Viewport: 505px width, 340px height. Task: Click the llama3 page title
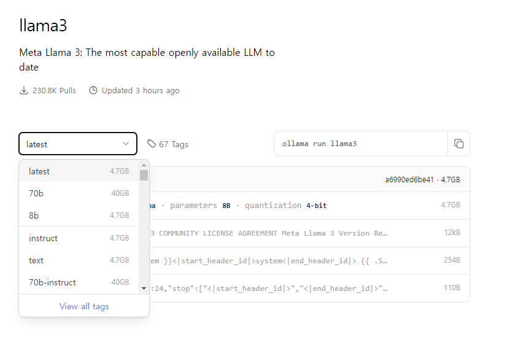(x=43, y=25)
